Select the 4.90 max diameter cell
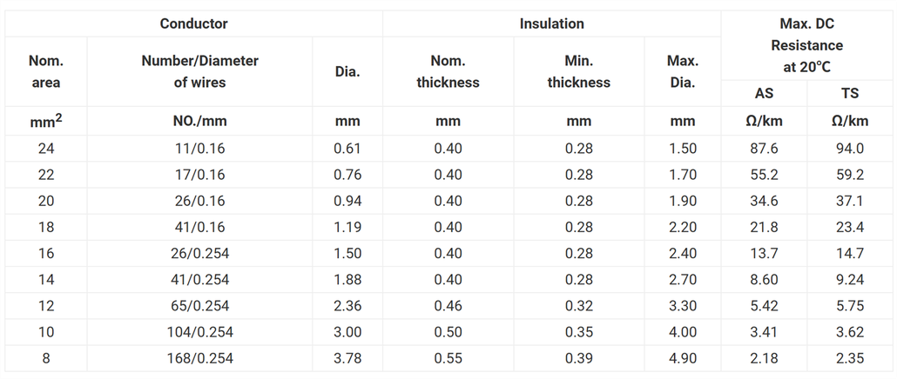This screenshot has width=897, height=379. point(683,358)
